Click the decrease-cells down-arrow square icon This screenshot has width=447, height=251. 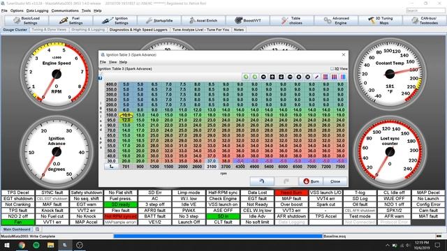[281, 77]
